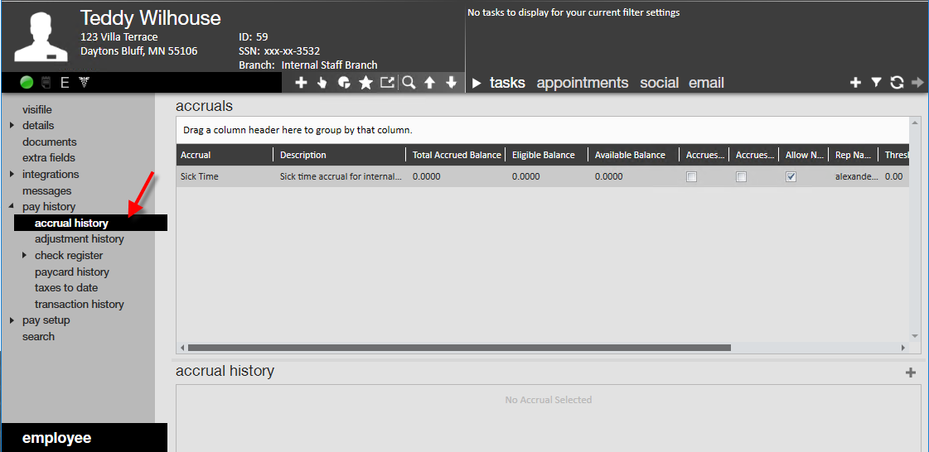Uncheck the Allow N checkbox for Sick Time
The image size is (929, 452).
coord(791,177)
